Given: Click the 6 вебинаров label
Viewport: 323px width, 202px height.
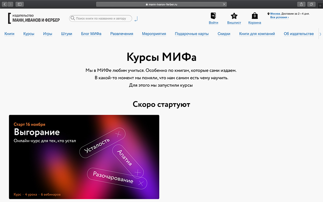Looking at the screenshot, I should click(51, 194).
